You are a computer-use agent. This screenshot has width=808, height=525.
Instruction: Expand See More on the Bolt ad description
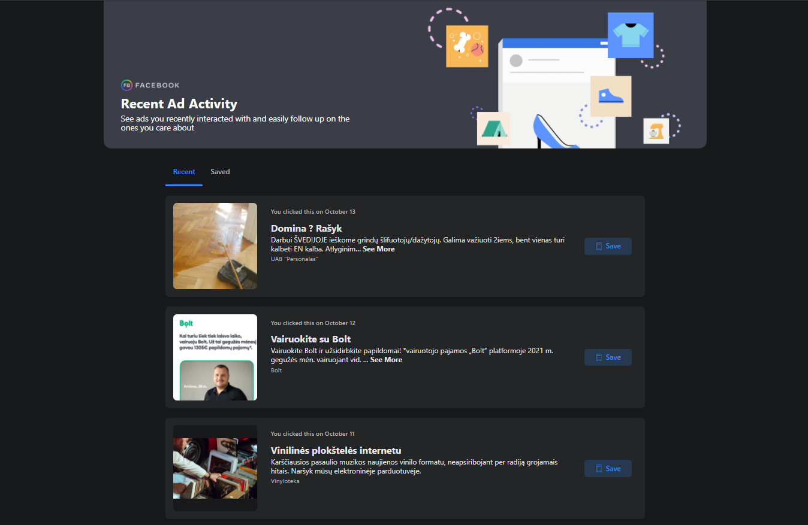click(x=386, y=360)
